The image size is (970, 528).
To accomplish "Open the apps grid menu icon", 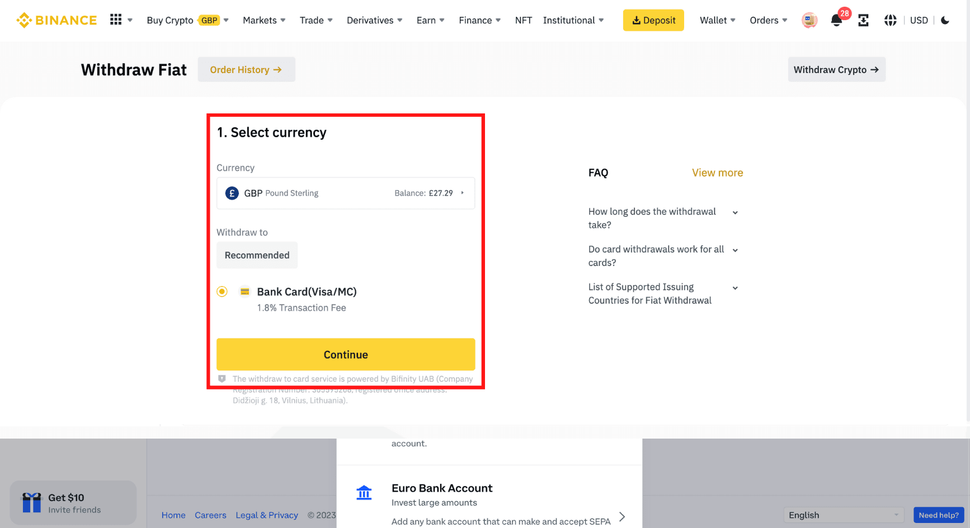I will tap(116, 20).
